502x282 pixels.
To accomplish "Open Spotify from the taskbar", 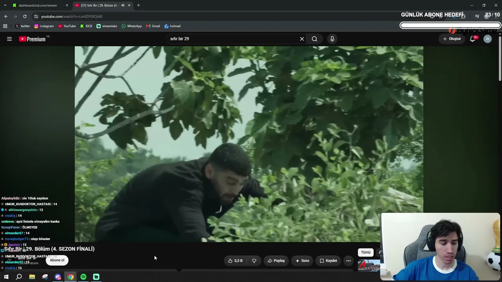I will tap(83, 277).
